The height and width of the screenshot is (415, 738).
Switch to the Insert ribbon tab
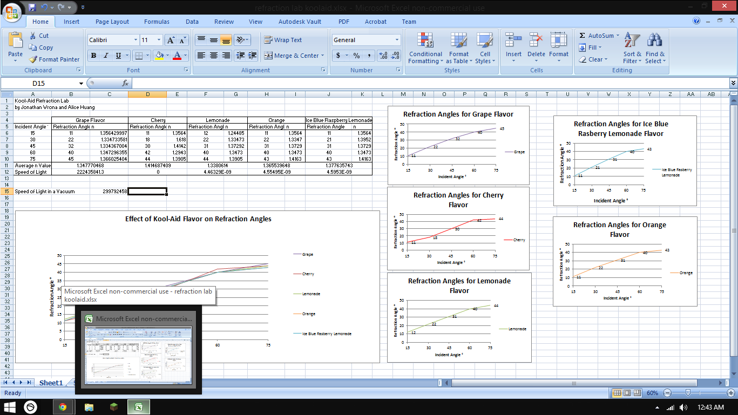coord(71,22)
